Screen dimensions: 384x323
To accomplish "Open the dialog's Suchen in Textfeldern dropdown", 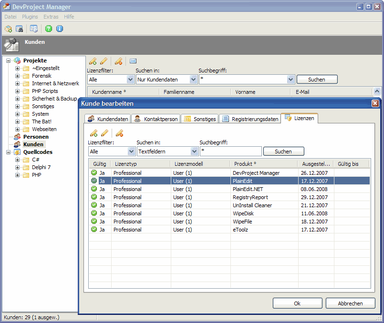I will [194, 151].
